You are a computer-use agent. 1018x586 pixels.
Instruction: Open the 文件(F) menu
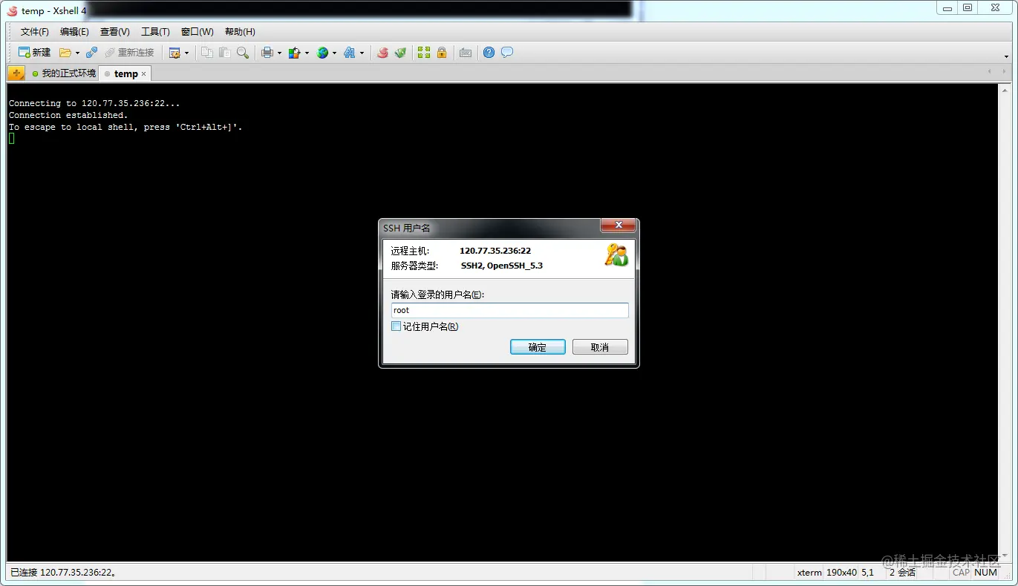(35, 32)
